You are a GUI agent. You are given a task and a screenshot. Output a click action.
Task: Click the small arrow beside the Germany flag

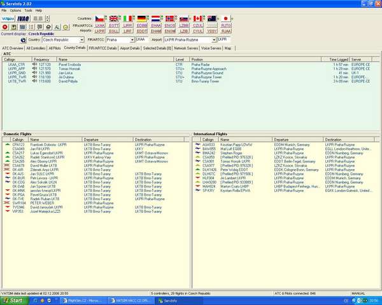[x=148, y=18]
